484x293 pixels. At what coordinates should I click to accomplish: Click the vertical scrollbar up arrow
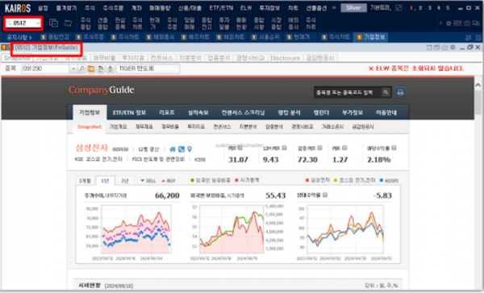[478, 85]
